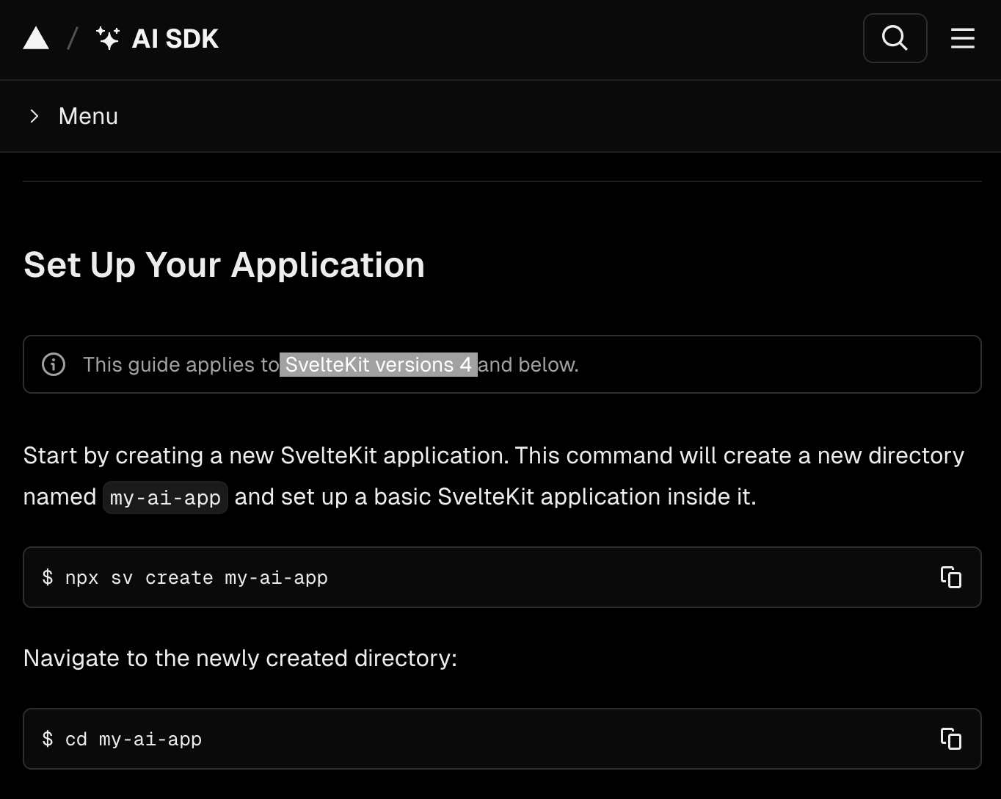Copy the cd my-ai-app command
Viewport: 1001px width, 799px height.
[x=950, y=739]
